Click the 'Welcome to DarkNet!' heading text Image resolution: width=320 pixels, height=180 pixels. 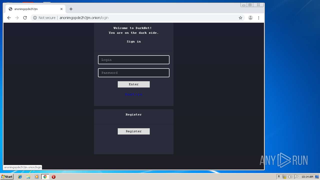point(132,28)
